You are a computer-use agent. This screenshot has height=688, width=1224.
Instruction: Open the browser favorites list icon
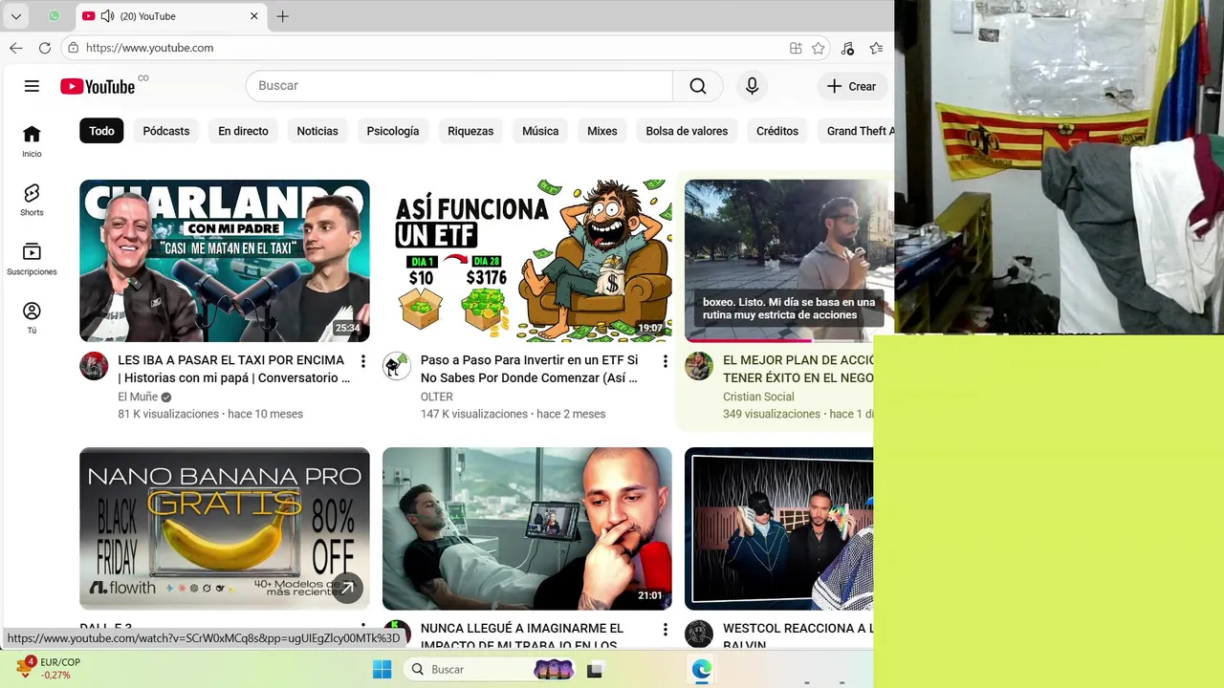coord(876,48)
